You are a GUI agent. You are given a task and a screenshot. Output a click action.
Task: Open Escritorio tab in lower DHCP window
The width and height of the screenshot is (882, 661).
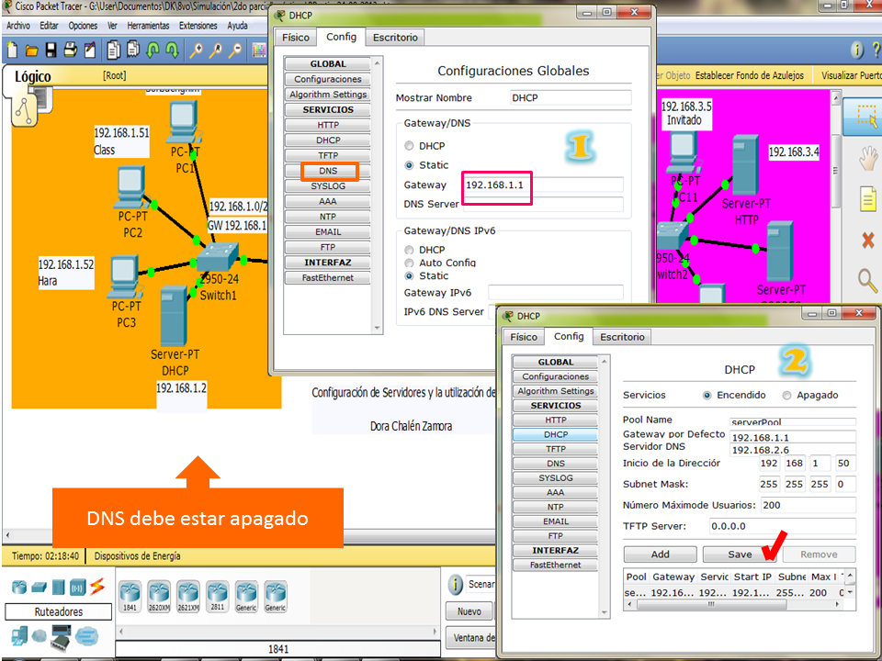point(622,337)
